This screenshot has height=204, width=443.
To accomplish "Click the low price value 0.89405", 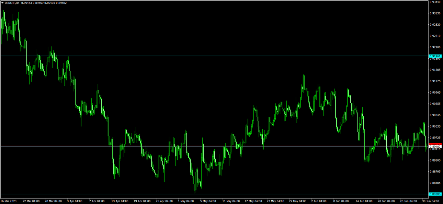I will point(50,3).
